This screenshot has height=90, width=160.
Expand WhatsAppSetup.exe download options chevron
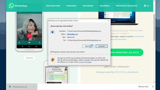(x=34, y=87)
